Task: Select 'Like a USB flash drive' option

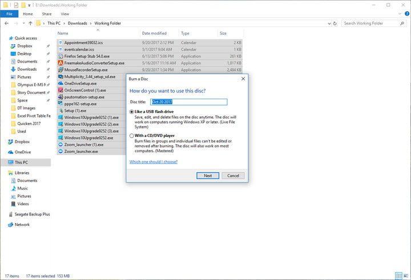Action: point(132,112)
